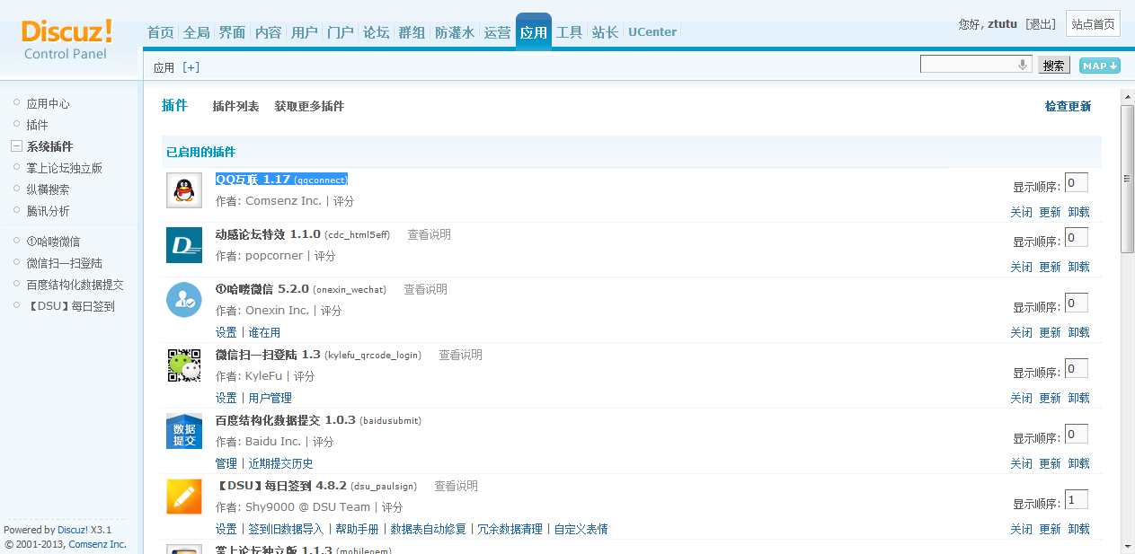Viewport: 1135px width, 554px height.
Task: Click the 检查更新 link
Action: (1068, 106)
